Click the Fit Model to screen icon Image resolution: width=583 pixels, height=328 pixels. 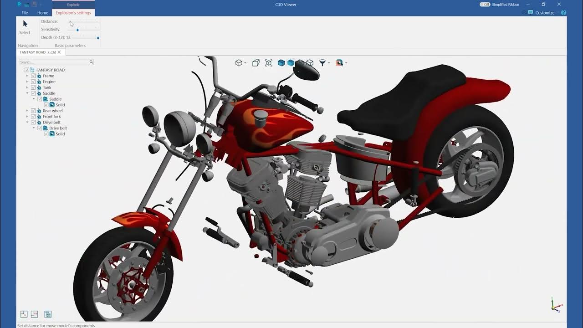pos(268,62)
